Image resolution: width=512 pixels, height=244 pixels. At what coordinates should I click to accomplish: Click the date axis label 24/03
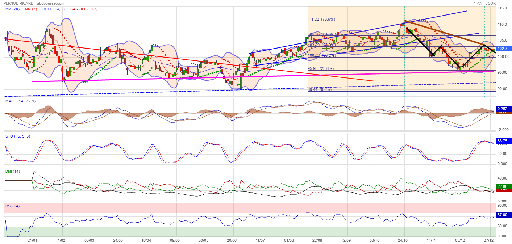pyautogui.click(x=118, y=240)
